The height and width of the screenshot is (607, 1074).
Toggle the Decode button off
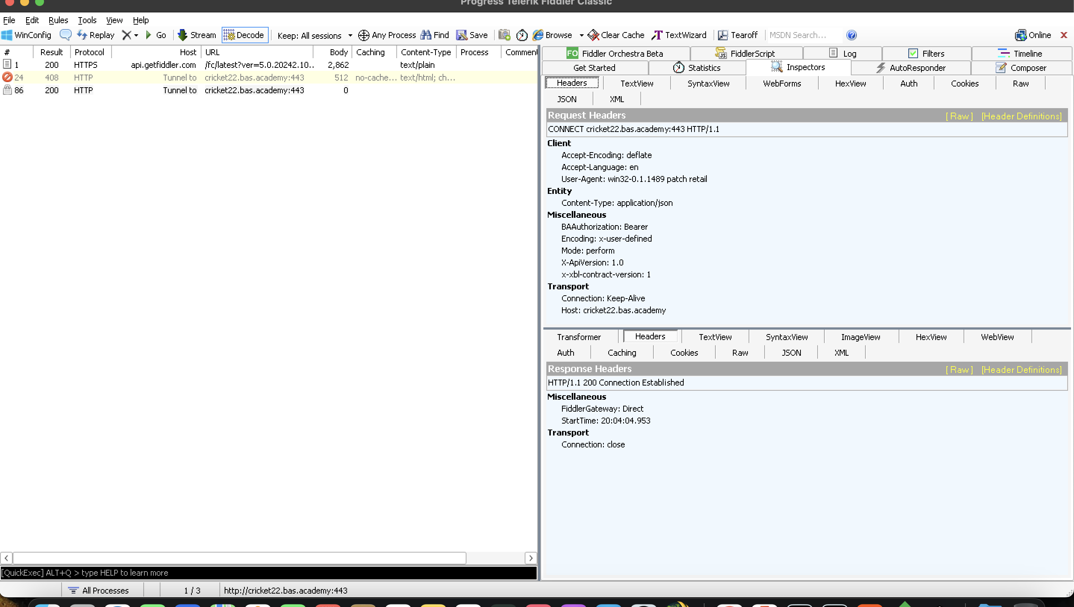[244, 35]
